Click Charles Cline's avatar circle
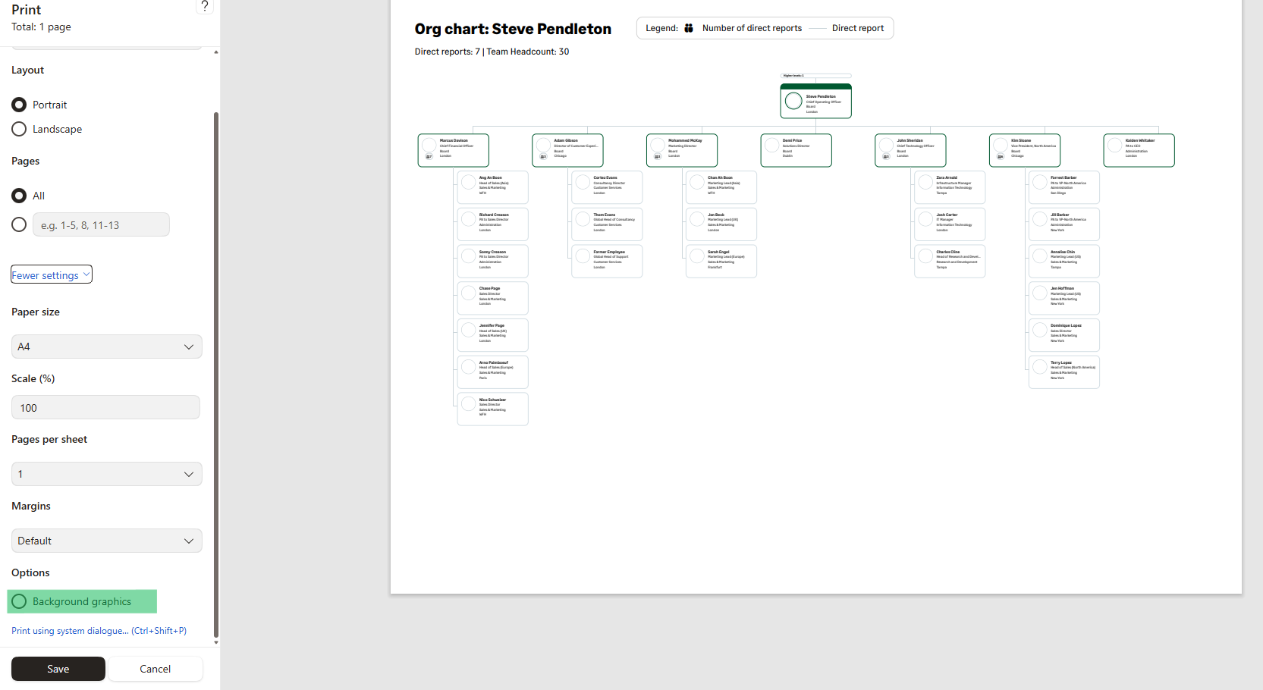Viewport: 1263px width, 690px height. [x=925, y=256]
